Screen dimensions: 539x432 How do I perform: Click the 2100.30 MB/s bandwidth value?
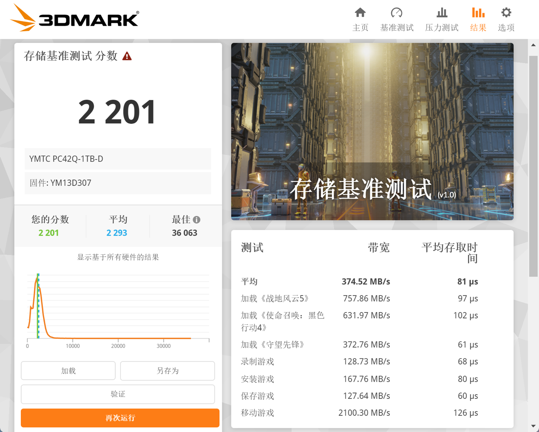pos(364,413)
